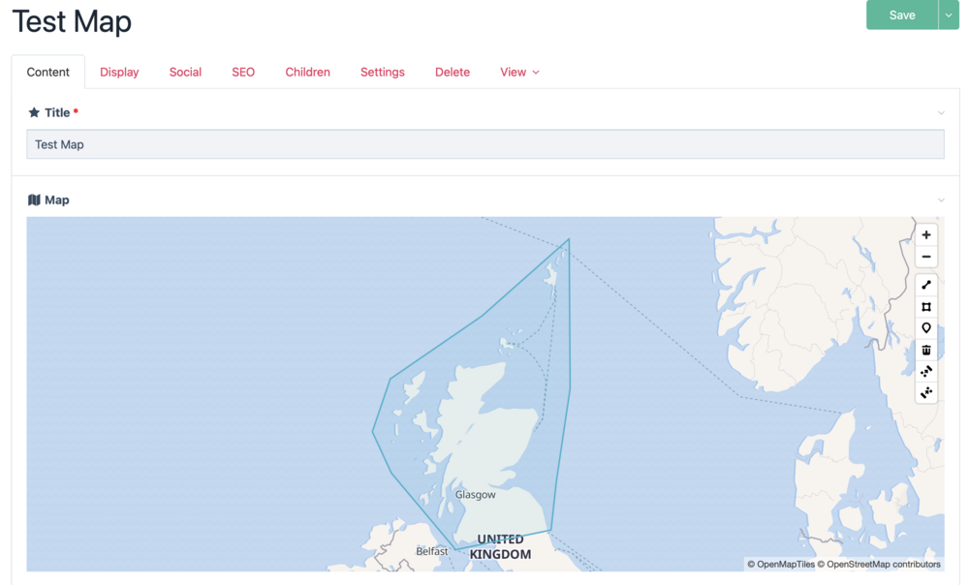Click the Glasgow label on the map
This screenshot has height=585, width=969.
pos(475,495)
